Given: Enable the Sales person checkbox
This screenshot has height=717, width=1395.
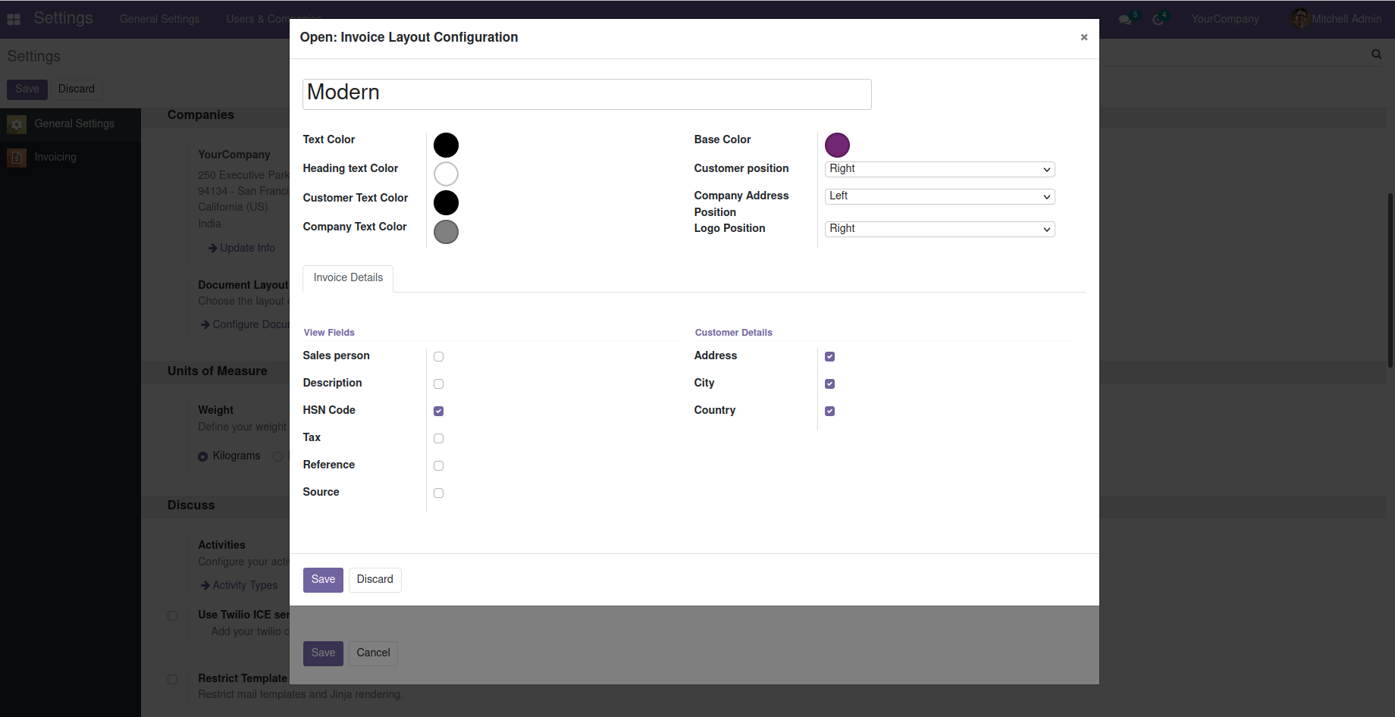Looking at the screenshot, I should [x=438, y=357].
